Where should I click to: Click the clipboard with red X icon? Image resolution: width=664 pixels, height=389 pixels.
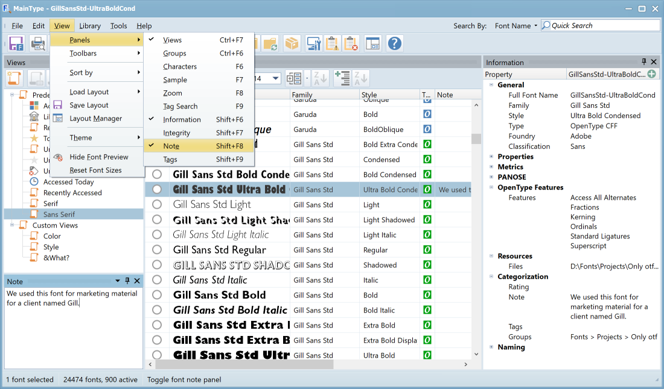[351, 43]
